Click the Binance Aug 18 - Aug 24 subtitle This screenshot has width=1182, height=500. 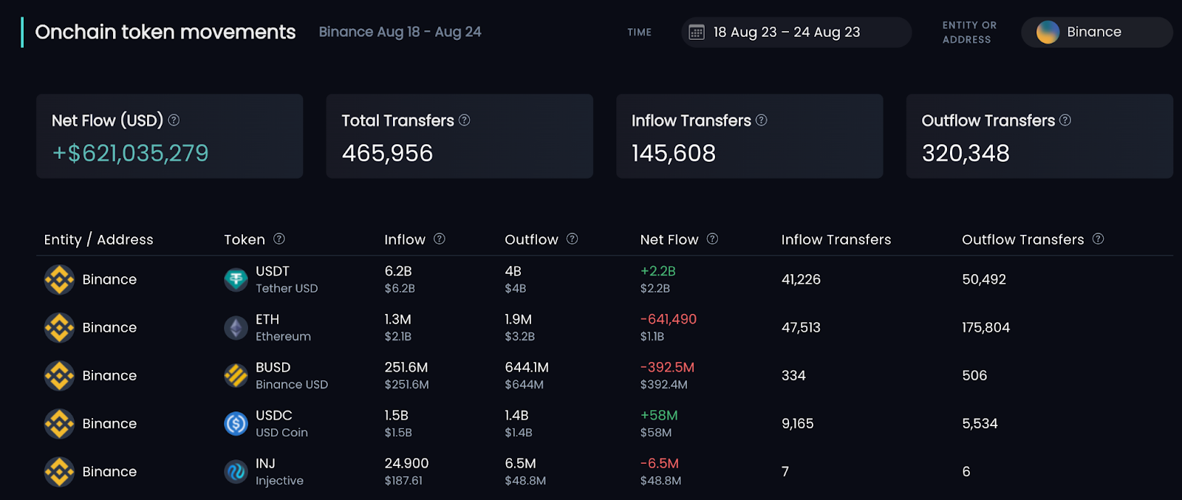coord(400,32)
